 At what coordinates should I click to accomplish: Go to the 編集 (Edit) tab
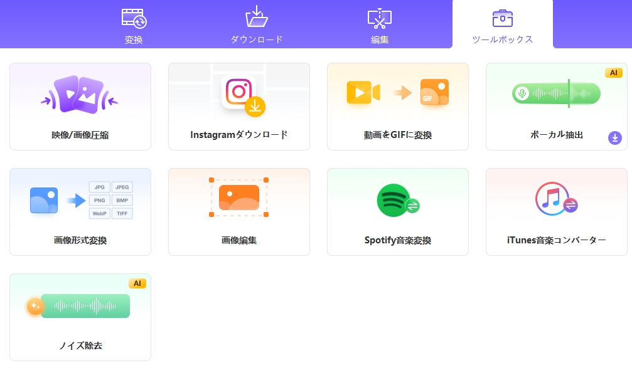tap(380, 24)
